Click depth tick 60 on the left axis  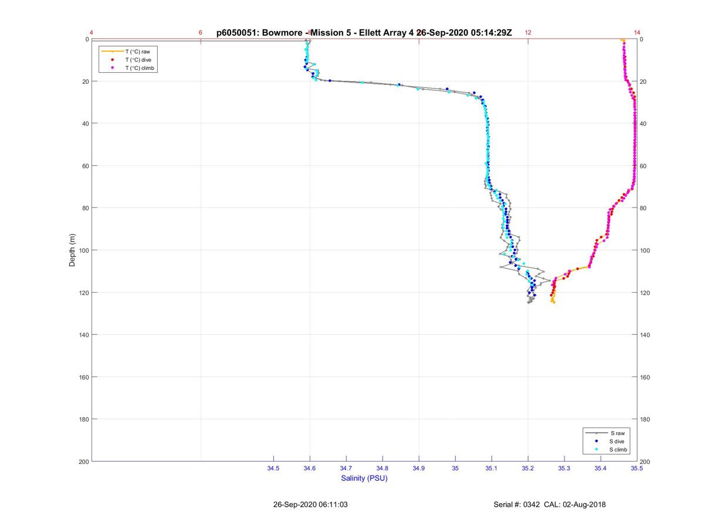click(85, 166)
